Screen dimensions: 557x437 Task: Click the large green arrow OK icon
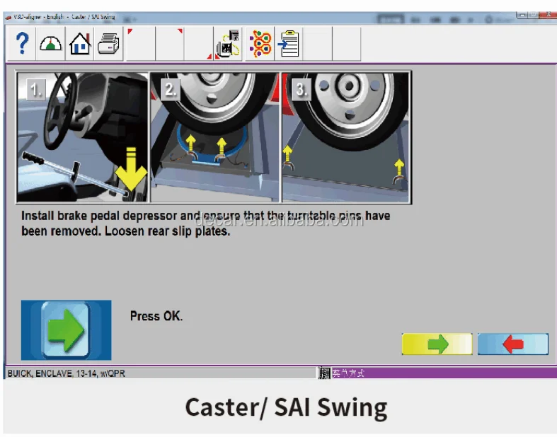click(66, 330)
